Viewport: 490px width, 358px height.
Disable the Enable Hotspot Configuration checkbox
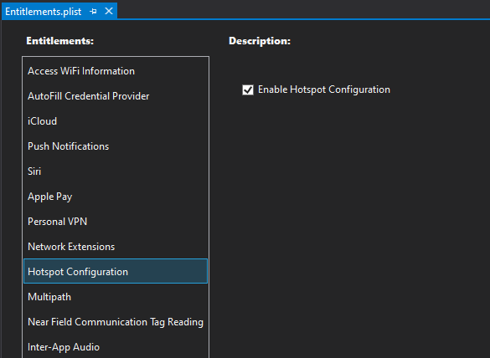pos(248,89)
